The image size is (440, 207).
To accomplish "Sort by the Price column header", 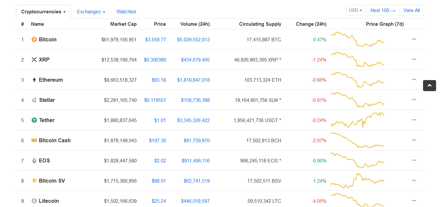I will (x=160, y=24).
